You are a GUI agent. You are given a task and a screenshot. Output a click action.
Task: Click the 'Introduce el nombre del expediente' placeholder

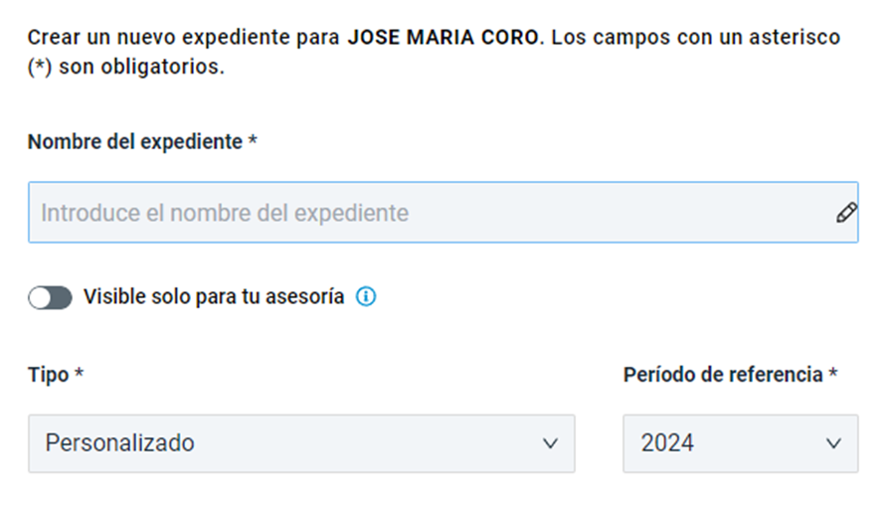point(225,213)
